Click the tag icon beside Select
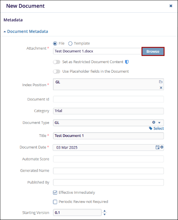Image resolution: width=178 pixels, height=220 pixels. pyautogui.click(x=151, y=128)
